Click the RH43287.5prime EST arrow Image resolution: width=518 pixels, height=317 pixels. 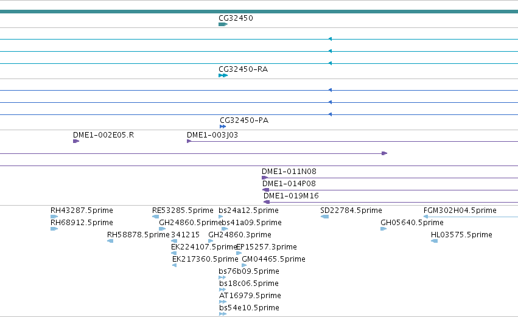[x=54, y=217]
